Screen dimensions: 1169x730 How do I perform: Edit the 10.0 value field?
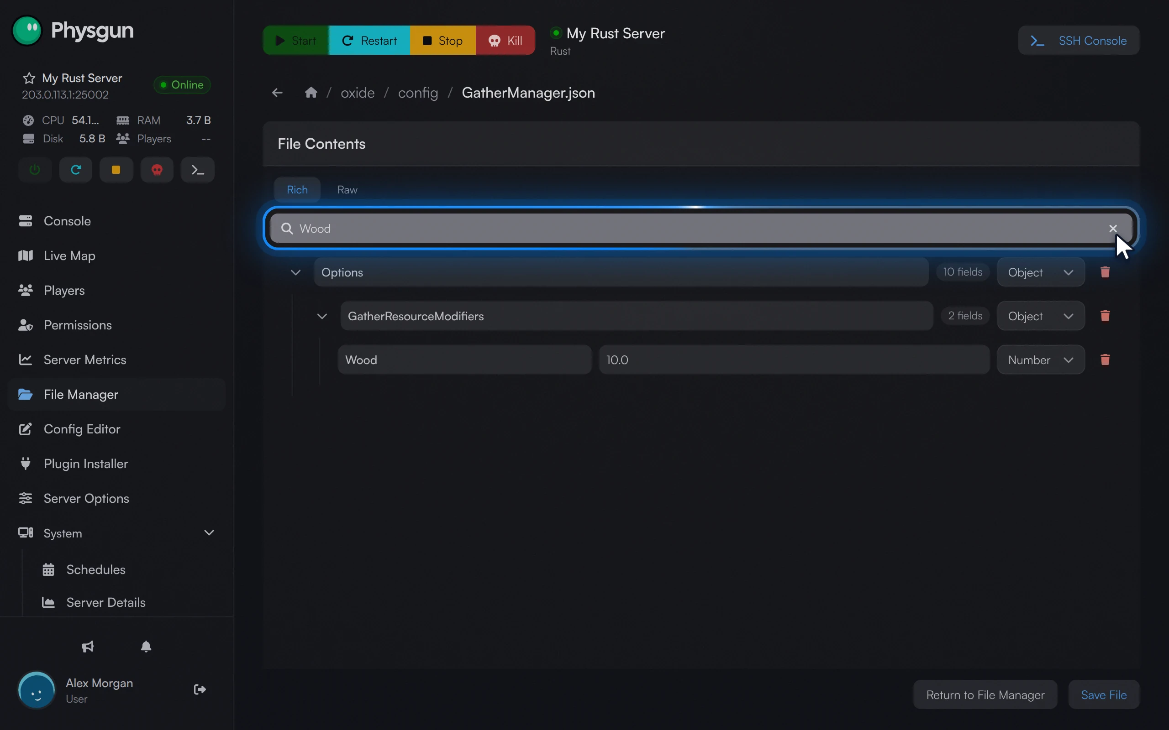pos(794,360)
